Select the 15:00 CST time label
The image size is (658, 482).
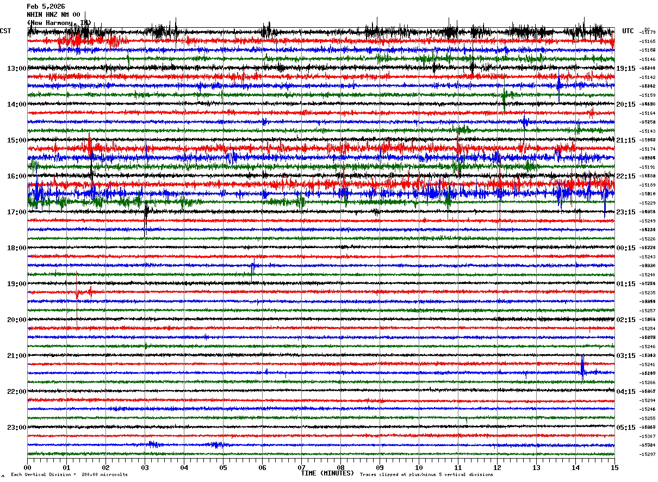point(17,140)
